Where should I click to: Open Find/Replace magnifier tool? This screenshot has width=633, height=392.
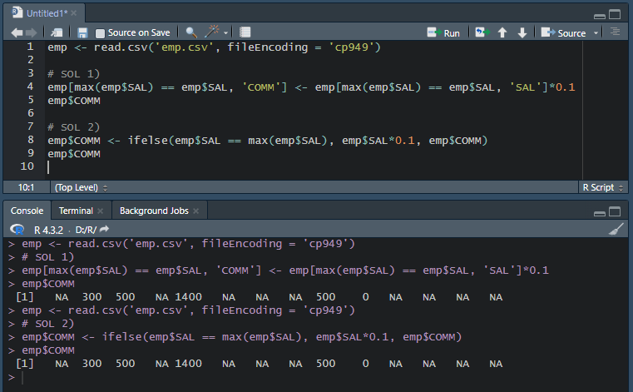point(191,32)
